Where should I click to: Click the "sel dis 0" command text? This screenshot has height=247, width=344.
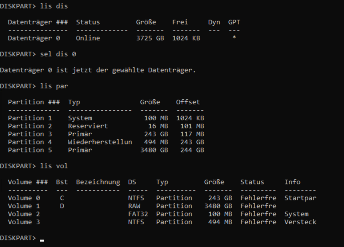58,54
